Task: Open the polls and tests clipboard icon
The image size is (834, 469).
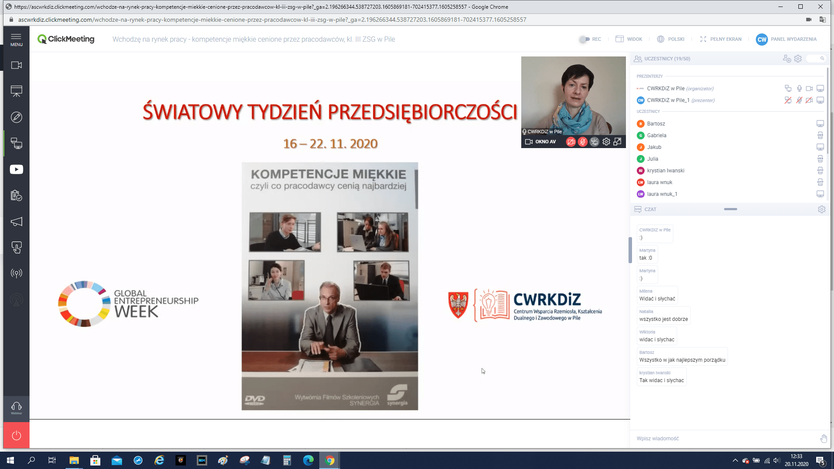Action: click(x=17, y=195)
